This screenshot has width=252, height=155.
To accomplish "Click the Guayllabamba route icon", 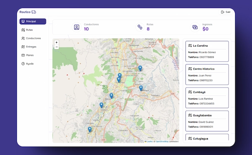I will tap(190, 115).
